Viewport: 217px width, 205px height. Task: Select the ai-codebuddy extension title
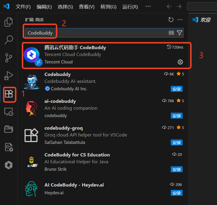(60, 101)
